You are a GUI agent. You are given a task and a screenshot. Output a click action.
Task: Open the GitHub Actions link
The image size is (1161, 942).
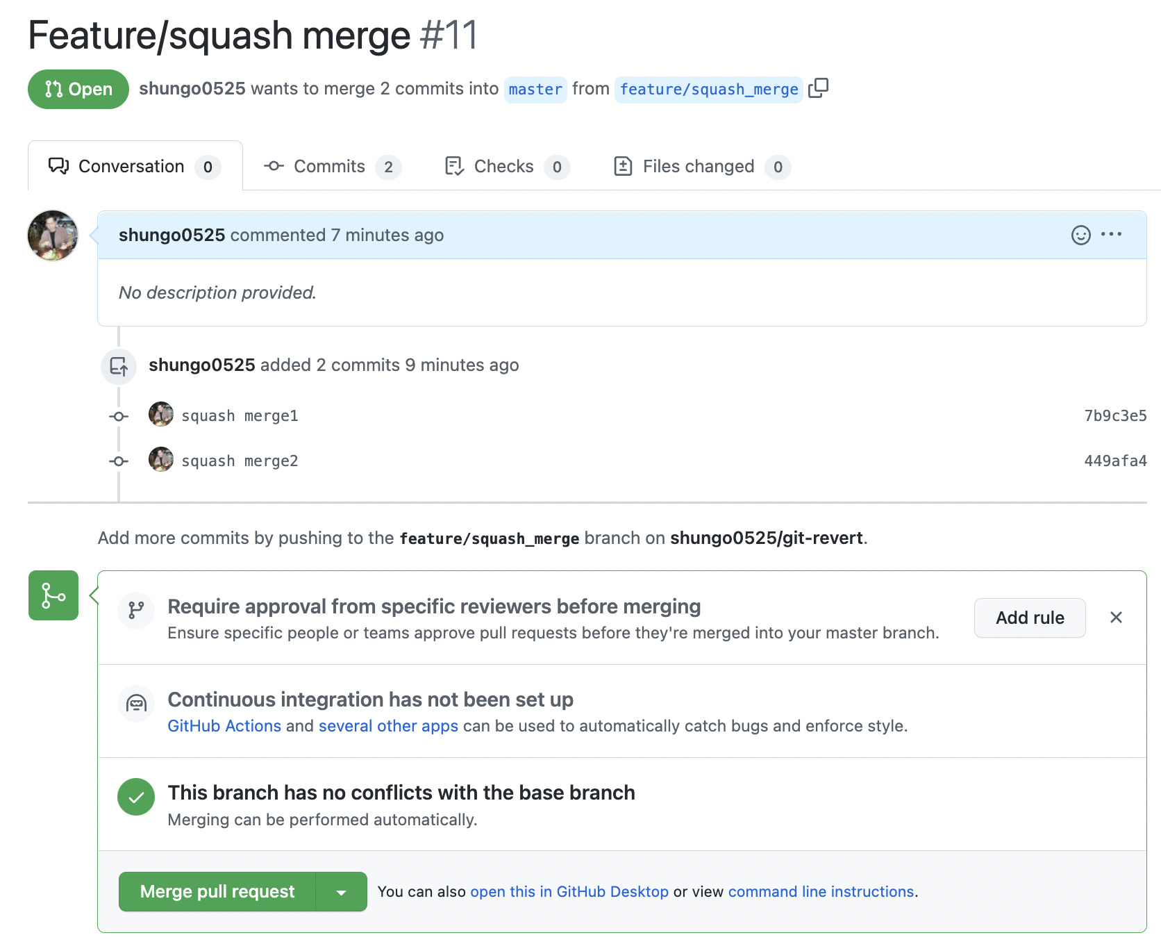pyautogui.click(x=224, y=725)
